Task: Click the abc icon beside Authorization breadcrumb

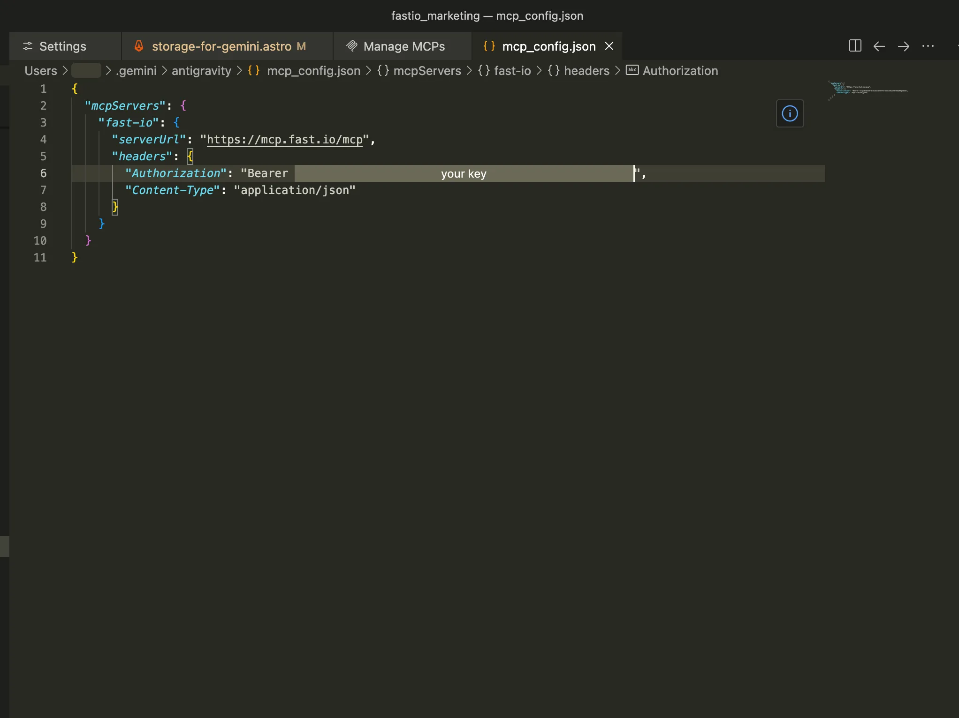Action: click(x=632, y=70)
